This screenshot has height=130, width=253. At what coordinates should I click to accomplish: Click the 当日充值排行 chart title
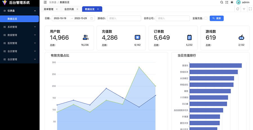(187, 56)
